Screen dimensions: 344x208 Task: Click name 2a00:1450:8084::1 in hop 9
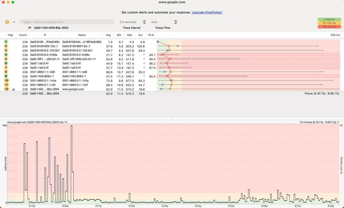[74, 76]
